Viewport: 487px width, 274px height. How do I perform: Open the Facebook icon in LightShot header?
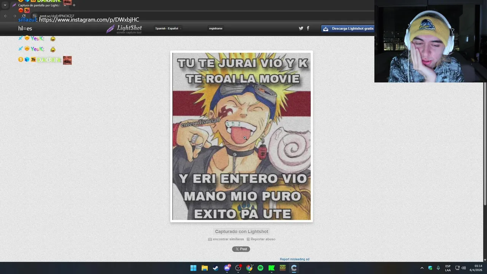click(x=308, y=28)
